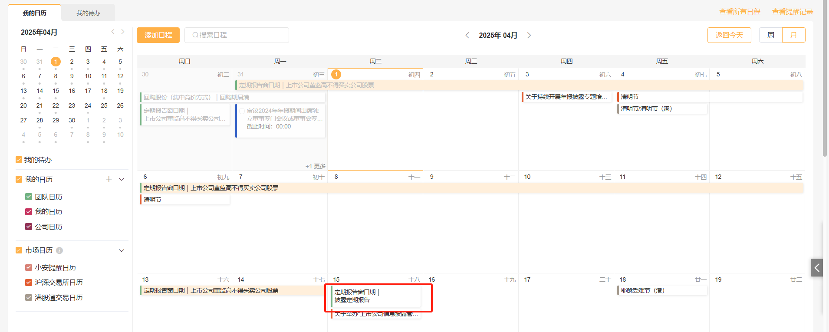Open 披露定期报告 event on April 15

[x=376, y=296]
